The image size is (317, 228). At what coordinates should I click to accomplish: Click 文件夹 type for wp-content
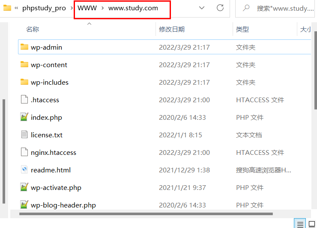coord(245,65)
